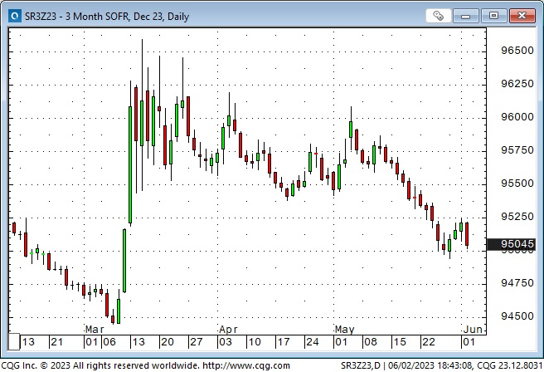The height and width of the screenshot is (372, 544).
Task: Select the current price label 95045
Action: tap(511, 244)
